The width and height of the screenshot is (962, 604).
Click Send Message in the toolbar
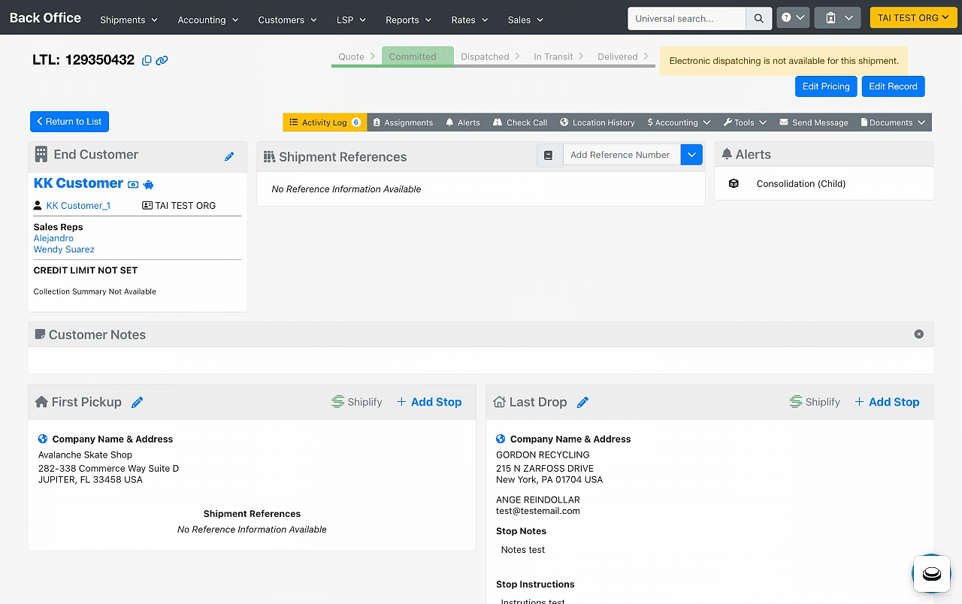(x=814, y=122)
